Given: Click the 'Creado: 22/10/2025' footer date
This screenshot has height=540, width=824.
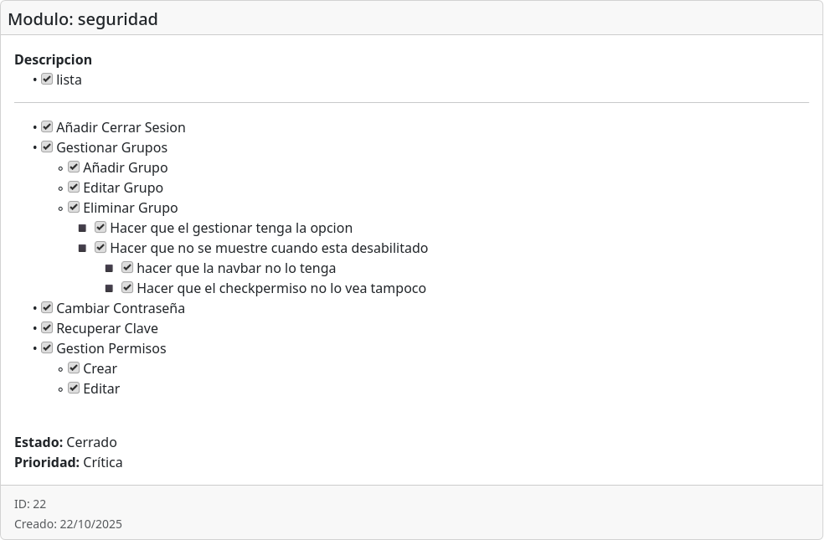Looking at the screenshot, I should point(68,524).
